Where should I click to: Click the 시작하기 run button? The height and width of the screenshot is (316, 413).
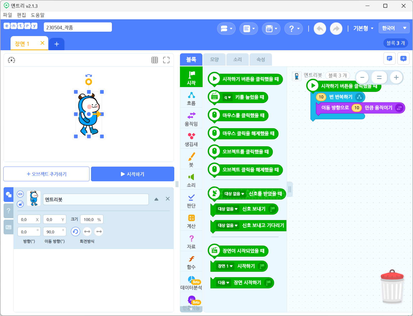133,174
